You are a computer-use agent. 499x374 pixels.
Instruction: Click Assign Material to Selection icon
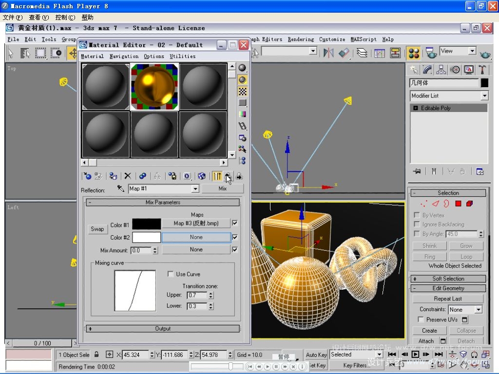click(113, 176)
